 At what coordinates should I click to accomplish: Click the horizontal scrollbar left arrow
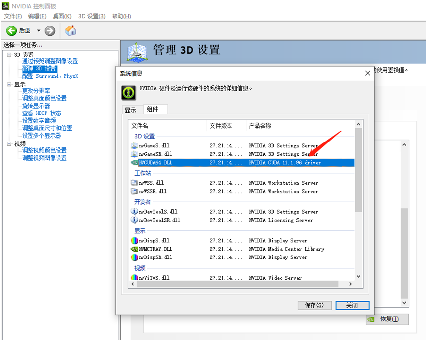pyautogui.click(x=133, y=284)
